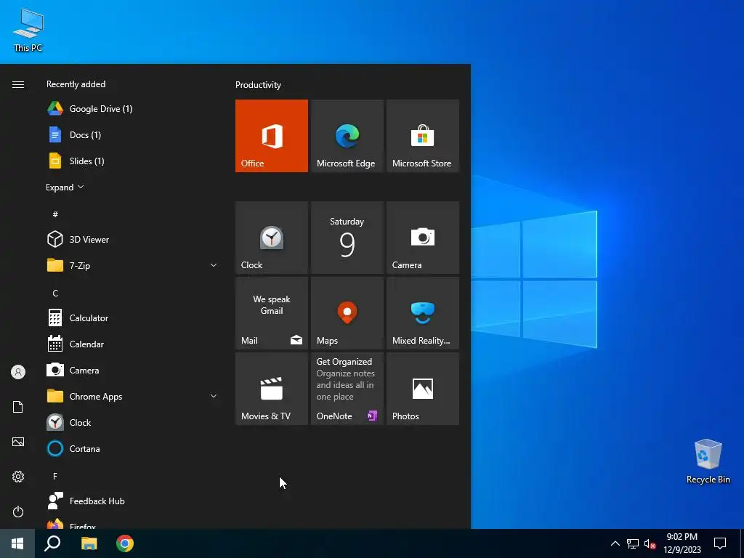
Task: Open the Office tile
Action: click(x=272, y=136)
